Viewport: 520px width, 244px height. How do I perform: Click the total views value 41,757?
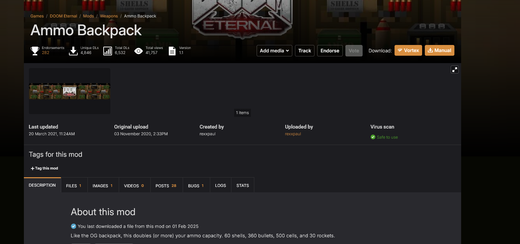[x=152, y=53]
